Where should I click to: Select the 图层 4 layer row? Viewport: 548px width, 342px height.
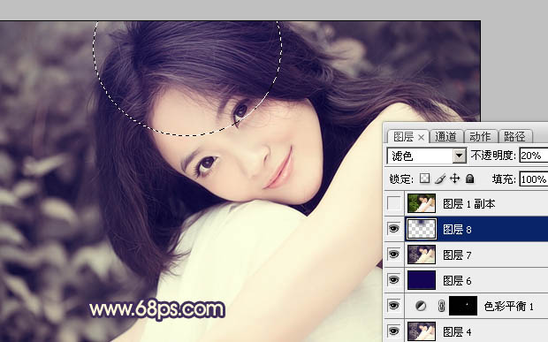coord(466,331)
